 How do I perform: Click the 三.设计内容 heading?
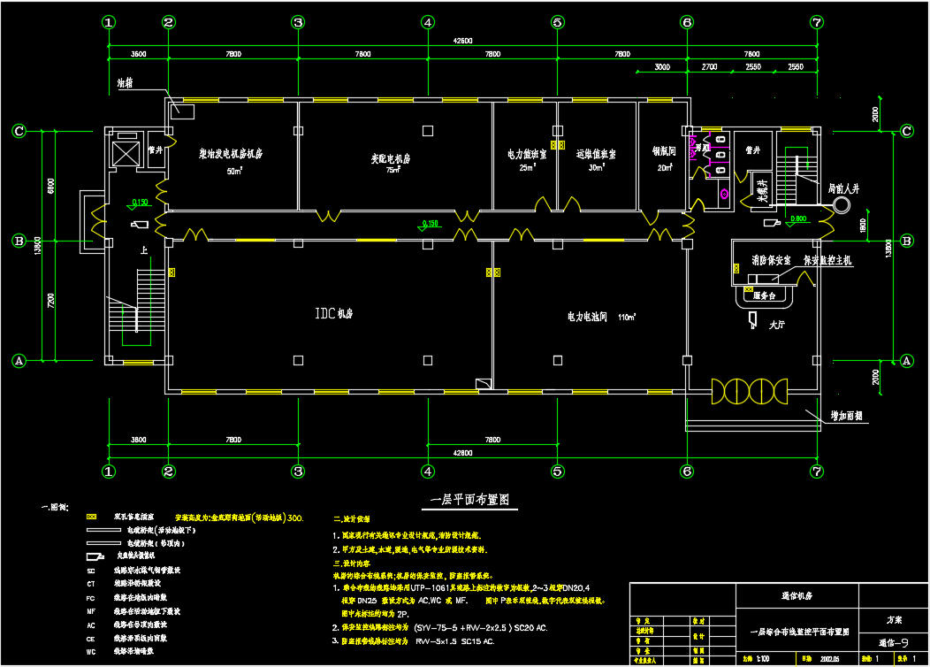352,563
